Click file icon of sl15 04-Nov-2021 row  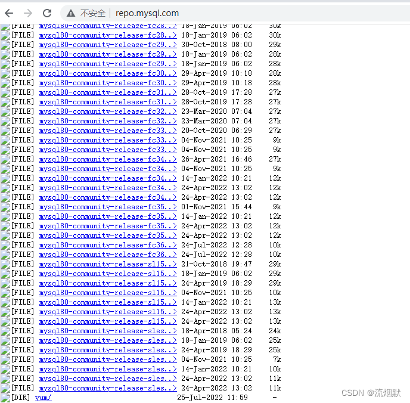coord(5,293)
